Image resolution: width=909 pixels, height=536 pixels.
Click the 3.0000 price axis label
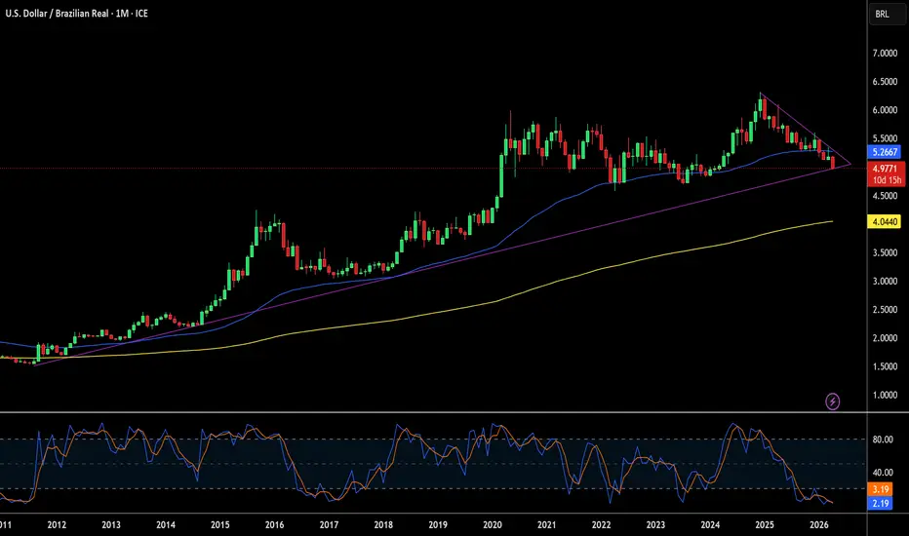pos(885,281)
